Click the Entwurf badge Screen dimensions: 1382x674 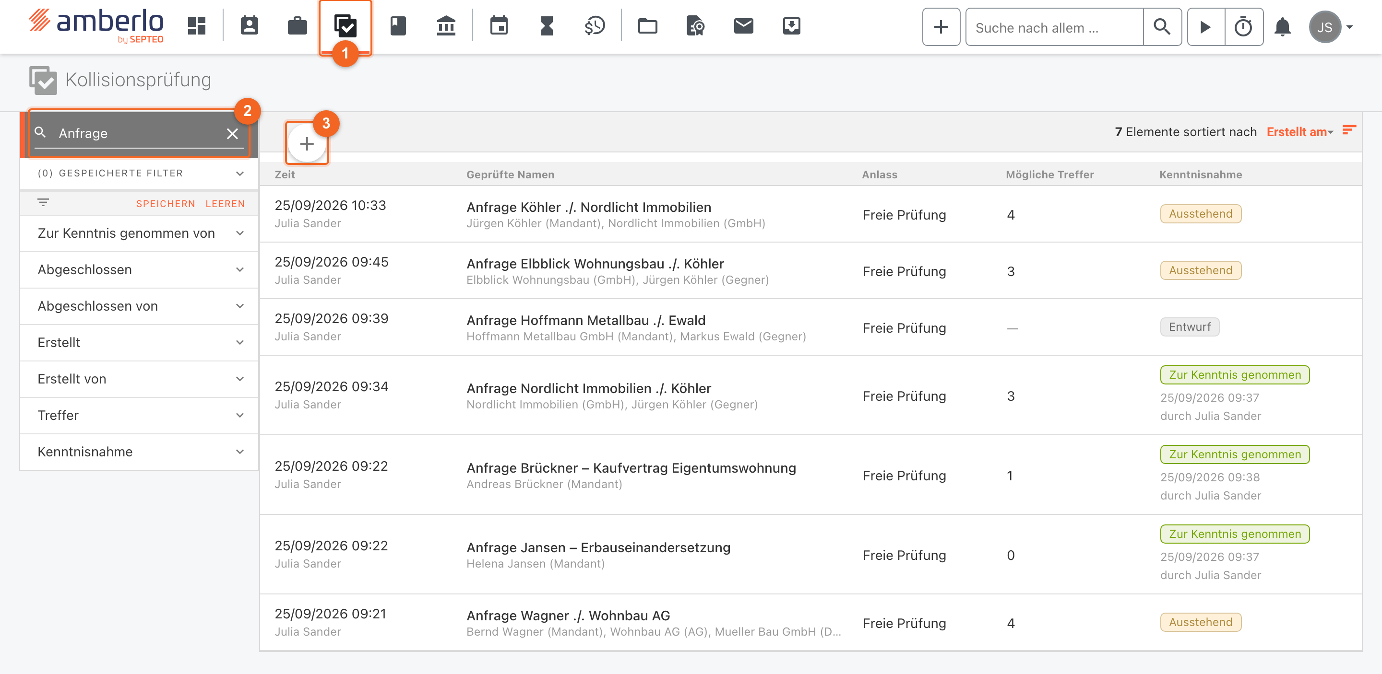[x=1190, y=327]
